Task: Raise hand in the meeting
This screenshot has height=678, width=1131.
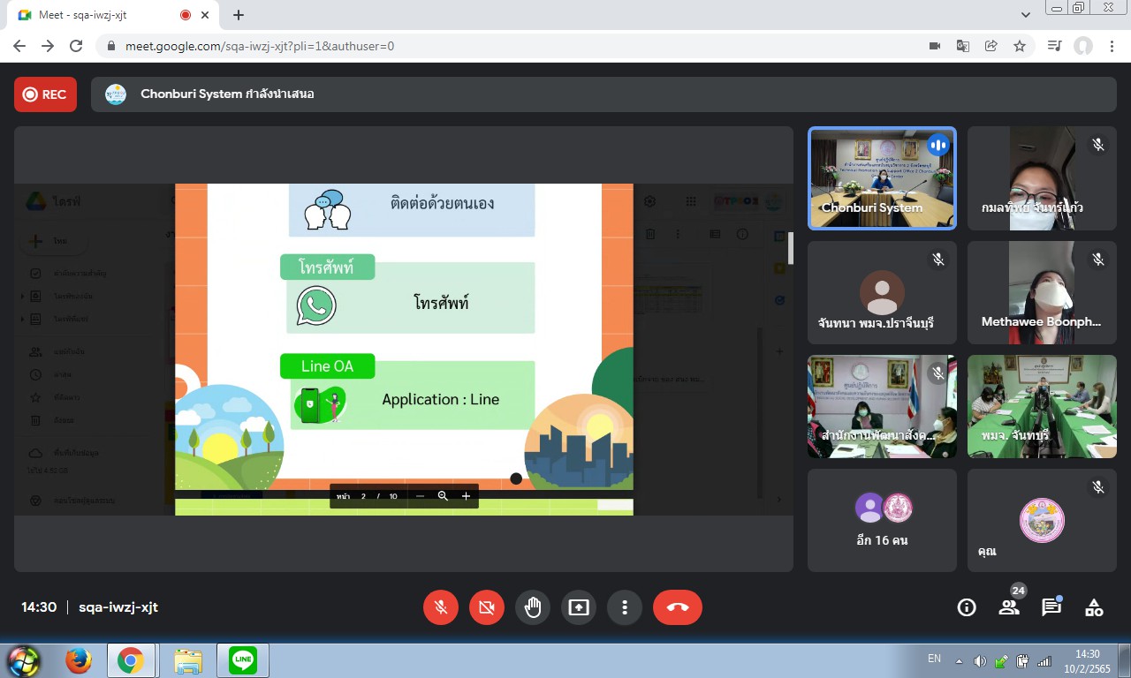Action: click(x=532, y=607)
